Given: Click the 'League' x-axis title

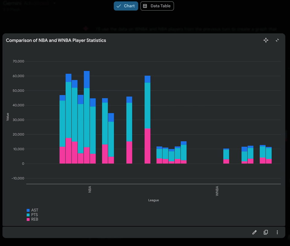Looking at the screenshot, I should click(153, 200).
